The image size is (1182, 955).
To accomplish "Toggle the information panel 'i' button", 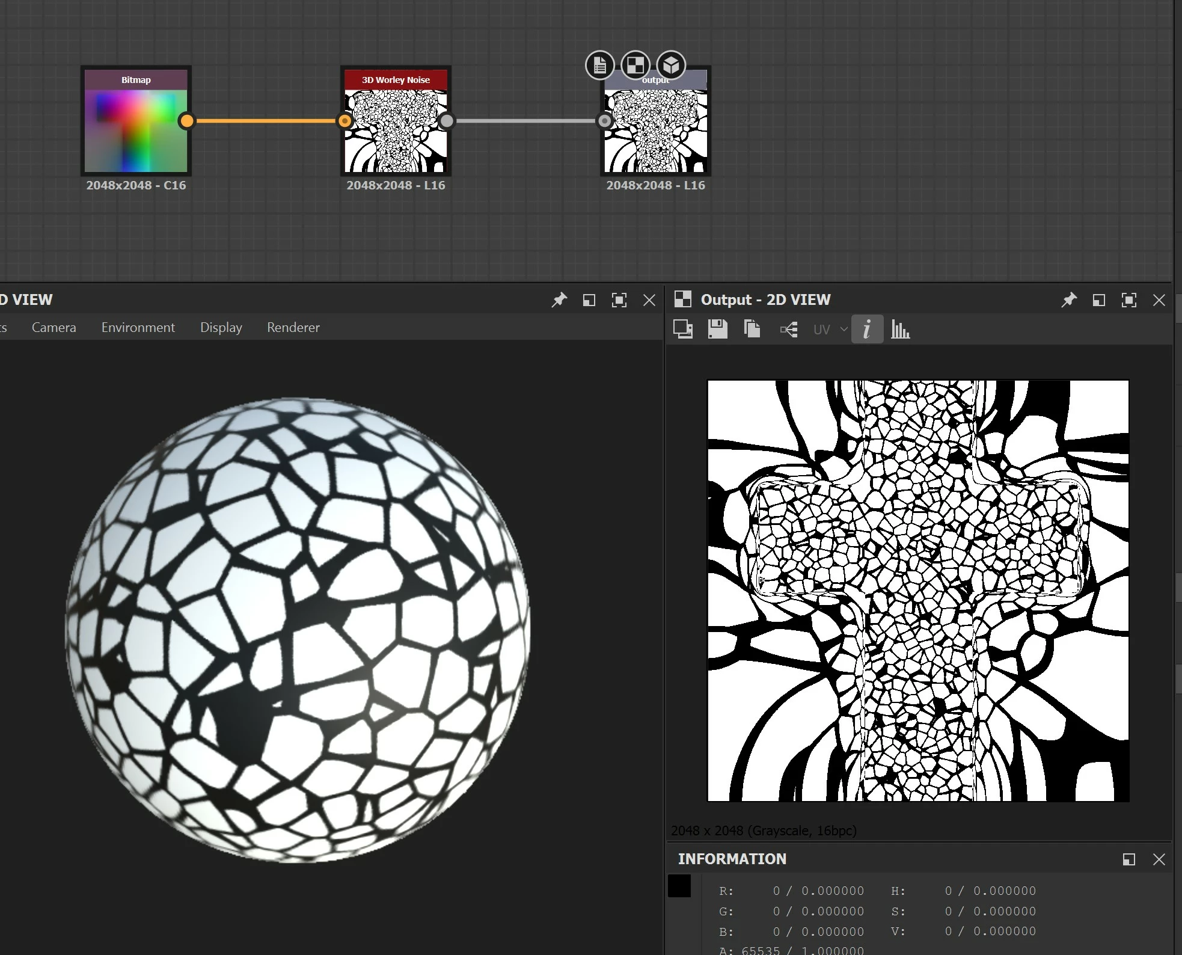I will click(x=867, y=330).
